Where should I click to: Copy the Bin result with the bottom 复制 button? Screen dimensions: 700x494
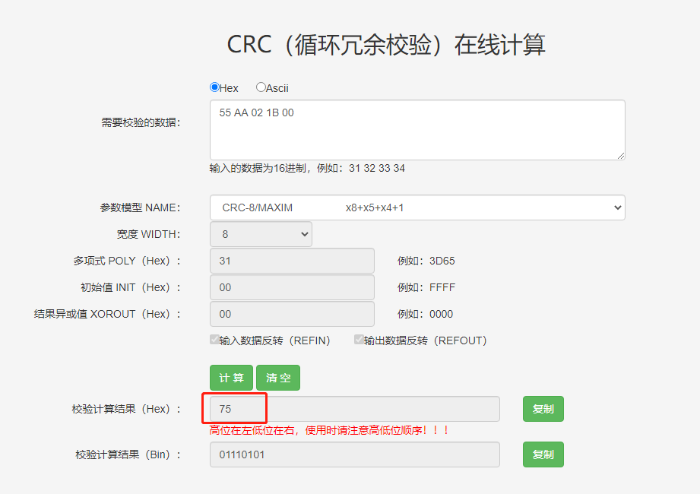542,454
